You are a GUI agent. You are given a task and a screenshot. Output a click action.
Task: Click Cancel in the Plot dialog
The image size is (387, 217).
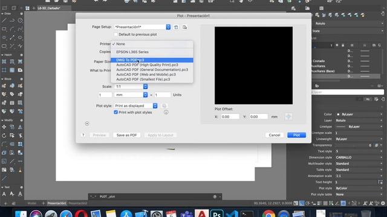(274, 135)
